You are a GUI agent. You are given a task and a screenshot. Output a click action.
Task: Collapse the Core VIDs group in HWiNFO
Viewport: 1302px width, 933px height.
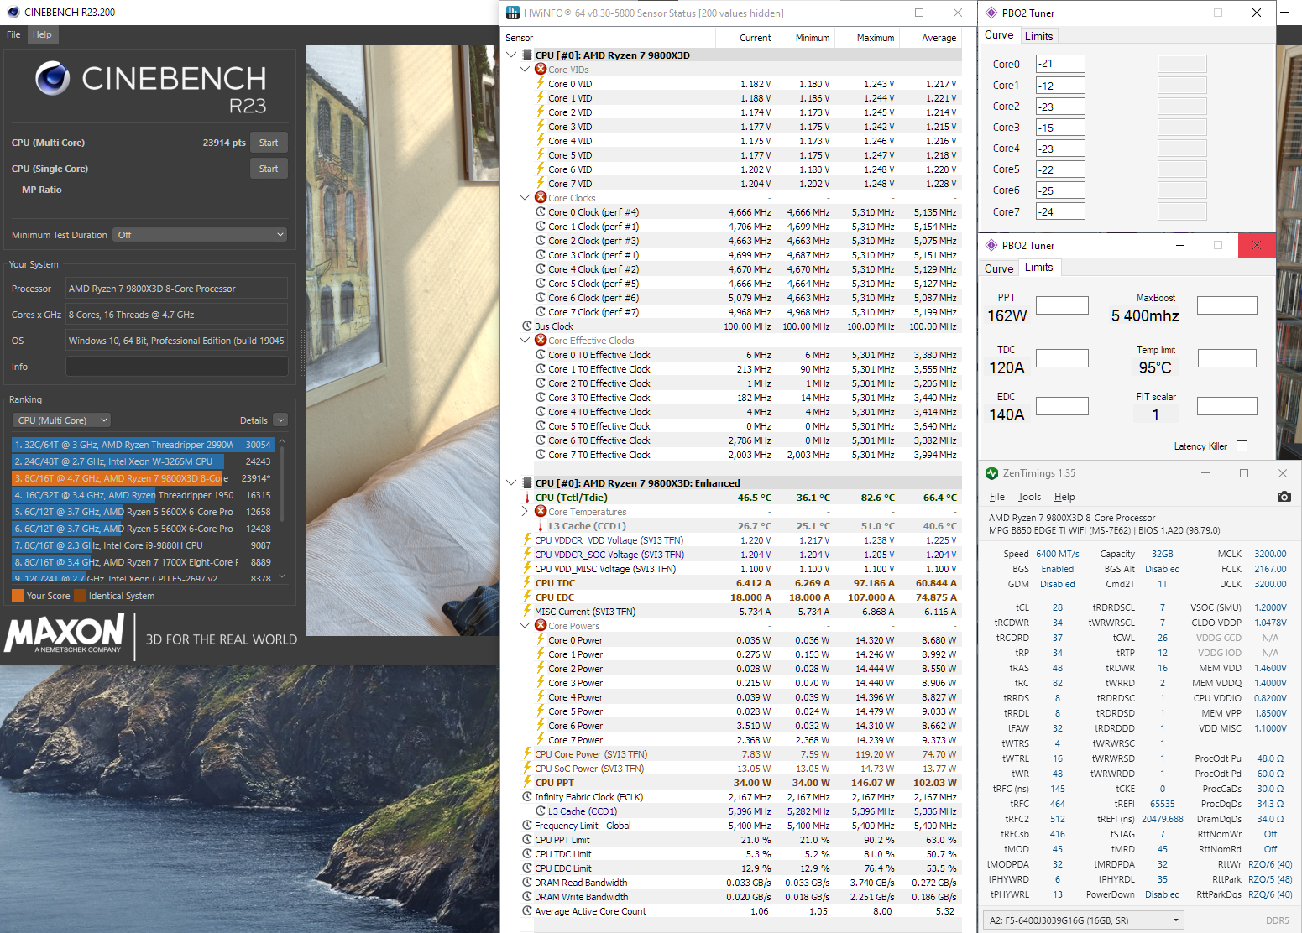[x=526, y=70]
